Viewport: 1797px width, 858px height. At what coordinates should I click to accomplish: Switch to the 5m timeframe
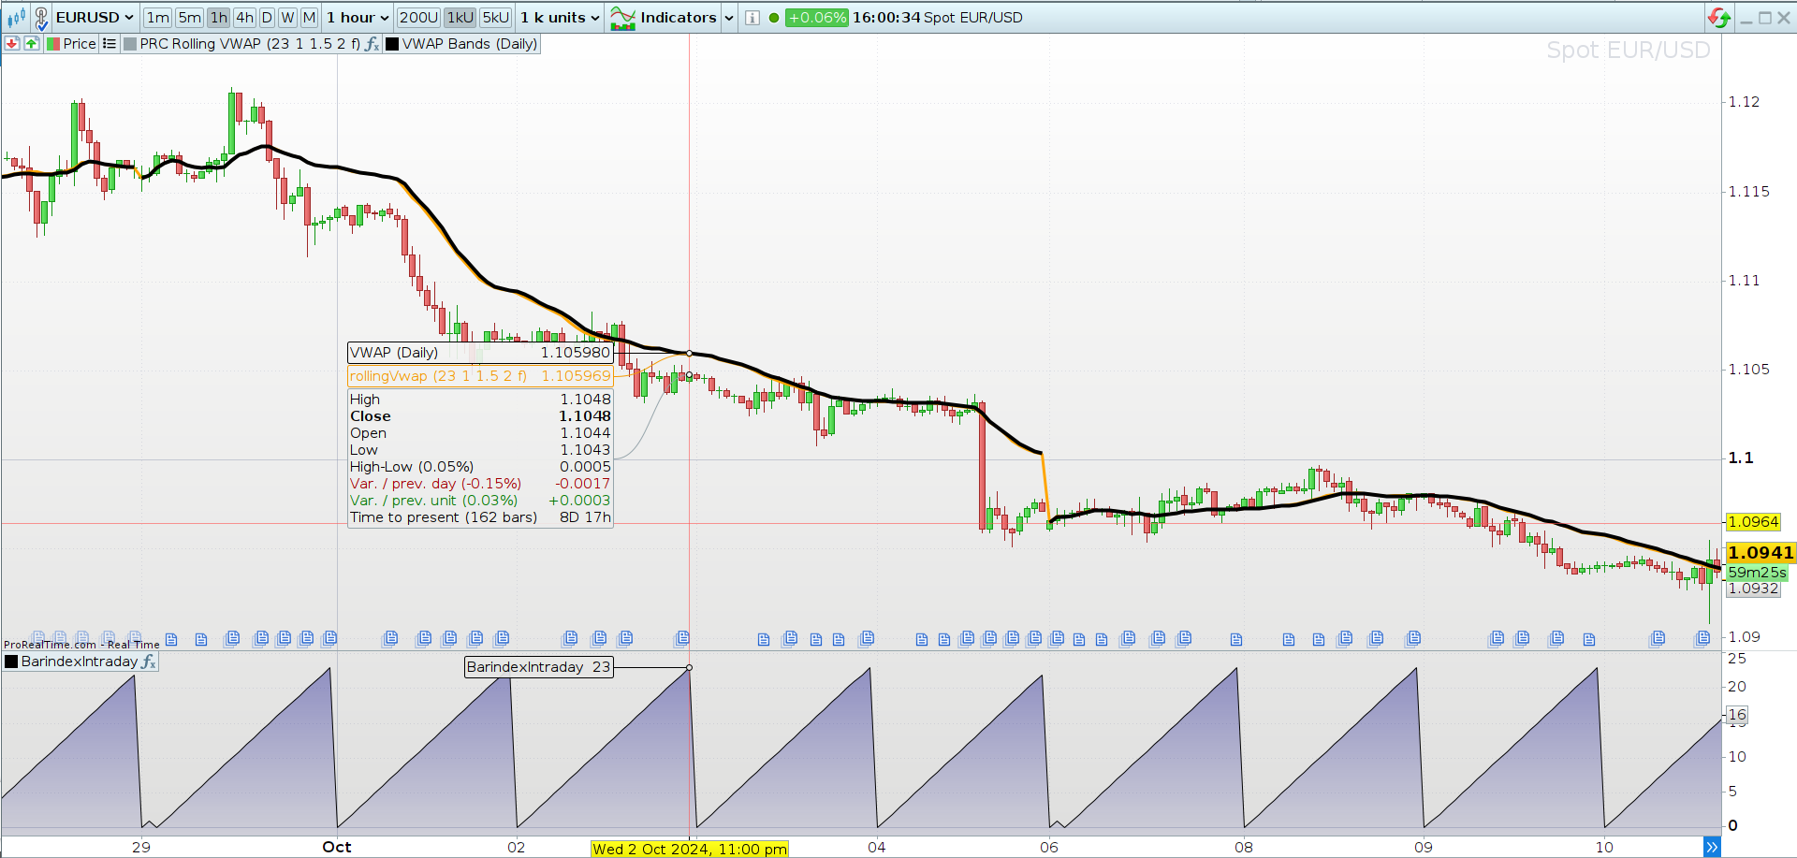(190, 18)
